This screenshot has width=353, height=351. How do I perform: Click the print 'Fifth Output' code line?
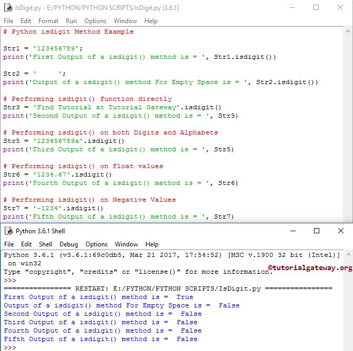coord(119,216)
